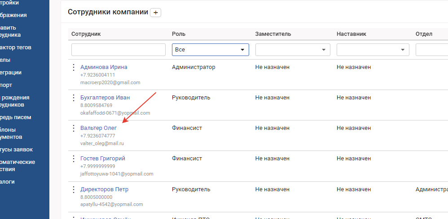448x219 pixels.
Task: Open the sidebar item about birthdays (рождения)
Action: [x=16, y=101]
